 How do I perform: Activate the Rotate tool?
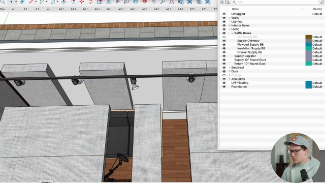click(x=90, y=2)
